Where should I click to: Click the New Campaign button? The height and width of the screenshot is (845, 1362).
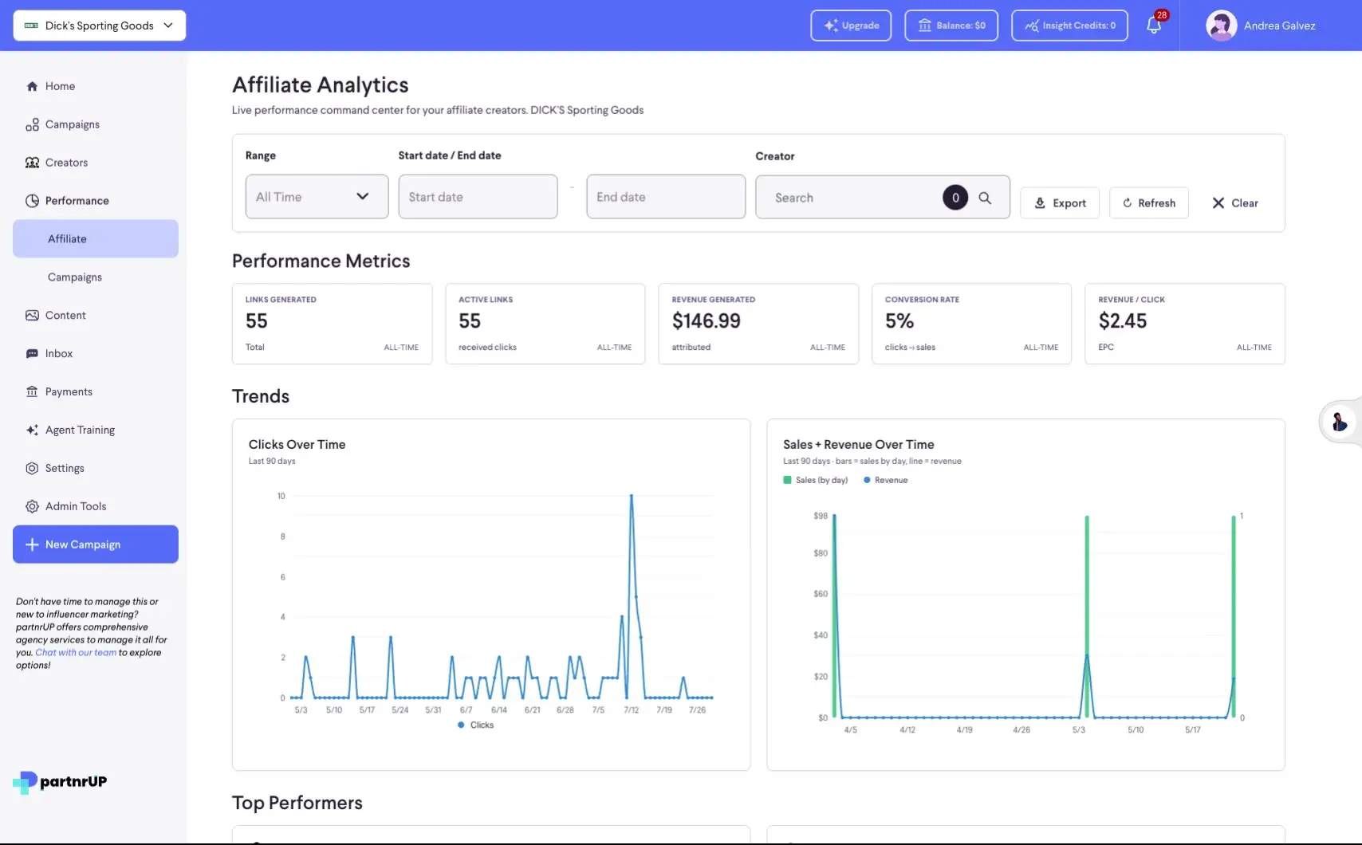pyautogui.click(x=96, y=544)
